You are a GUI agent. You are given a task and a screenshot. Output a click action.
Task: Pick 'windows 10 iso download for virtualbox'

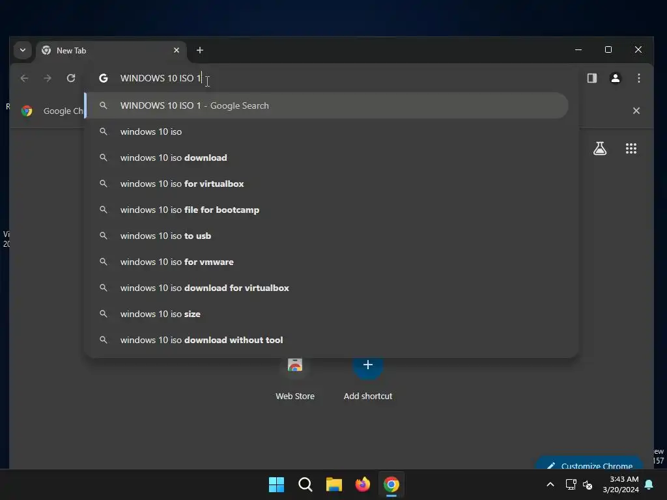tap(326, 288)
